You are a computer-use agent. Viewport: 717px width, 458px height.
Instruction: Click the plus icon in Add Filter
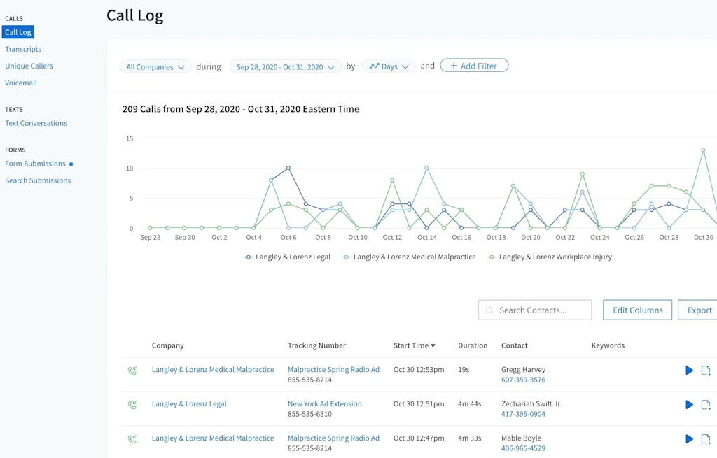pyautogui.click(x=454, y=66)
